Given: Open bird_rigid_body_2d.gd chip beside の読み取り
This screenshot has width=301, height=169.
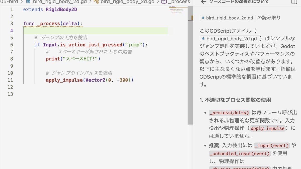Looking at the screenshot, I should pos(228,18).
